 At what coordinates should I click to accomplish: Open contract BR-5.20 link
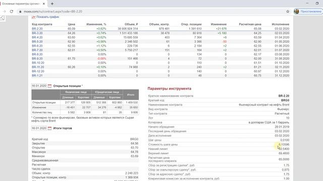pos(37,41)
